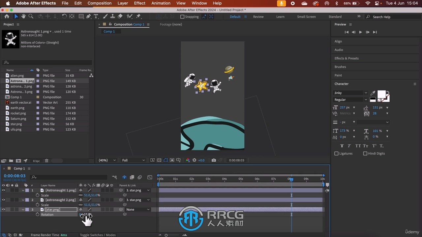The width and height of the screenshot is (422, 237).
Task: Select the Rectangle shape tool
Action: (81, 16)
